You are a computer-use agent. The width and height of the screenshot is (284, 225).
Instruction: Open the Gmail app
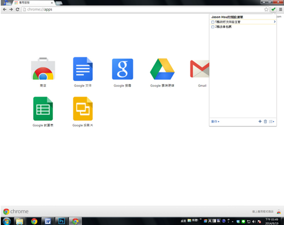point(200,69)
